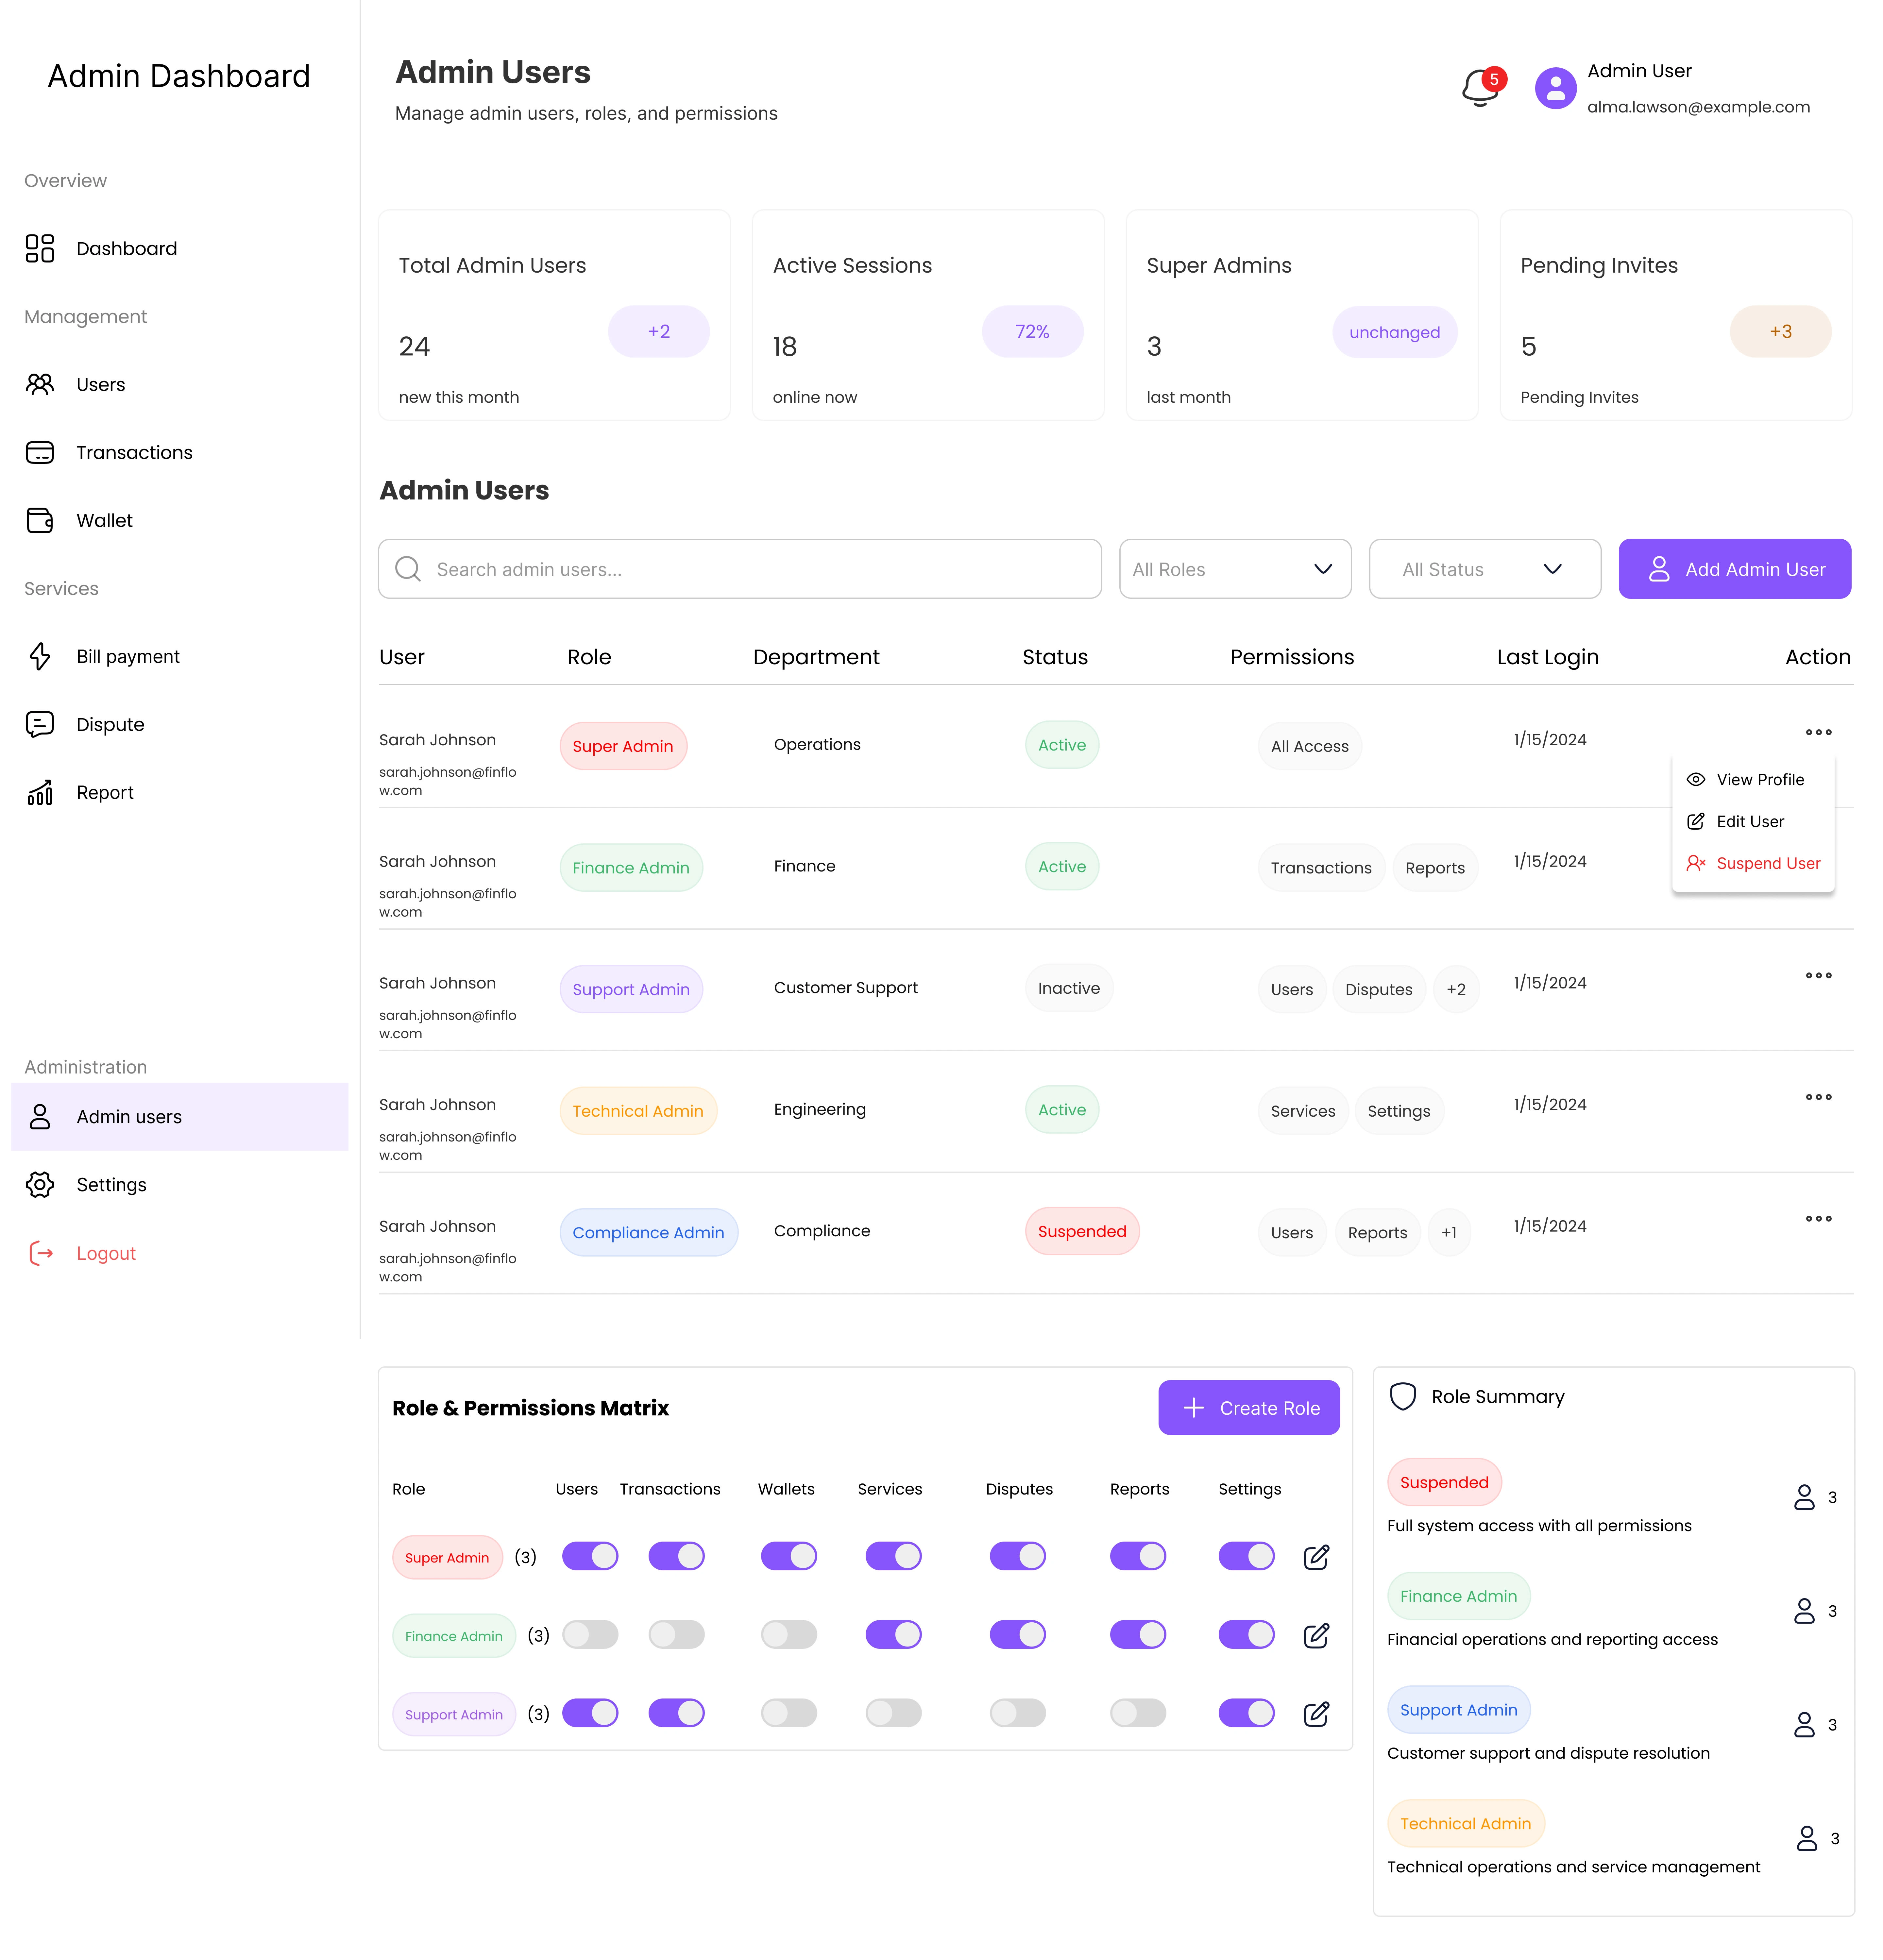The width and height of the screenshot is (1883, 1960).
Task: Click the edit icon for Support Admin role
Action: [1316, 1714]
